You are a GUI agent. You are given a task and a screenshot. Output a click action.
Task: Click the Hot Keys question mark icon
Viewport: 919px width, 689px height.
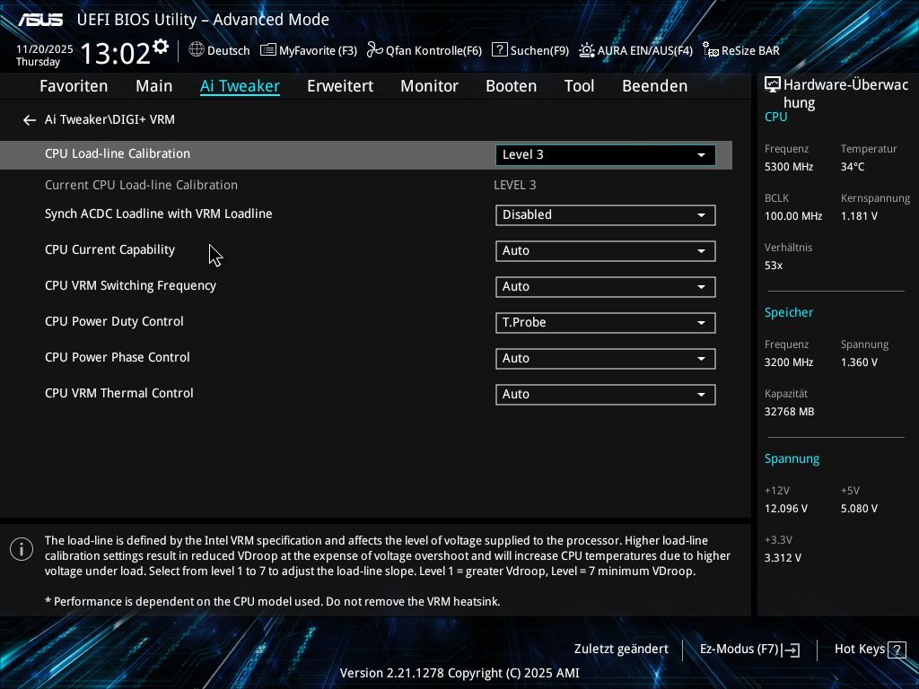tap(897, 650)
